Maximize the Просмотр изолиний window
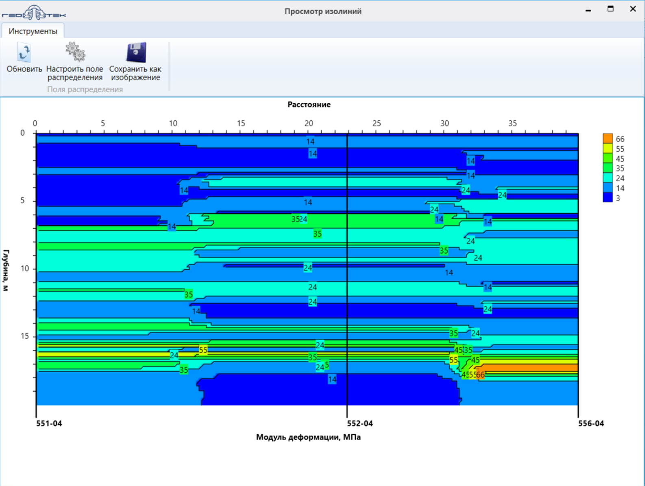Image resolution: width=645 pixels, height=486 pixels. 610,9
